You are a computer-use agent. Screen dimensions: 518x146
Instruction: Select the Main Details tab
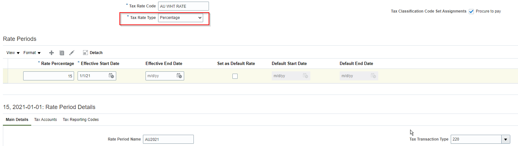[x=17, y=120]
